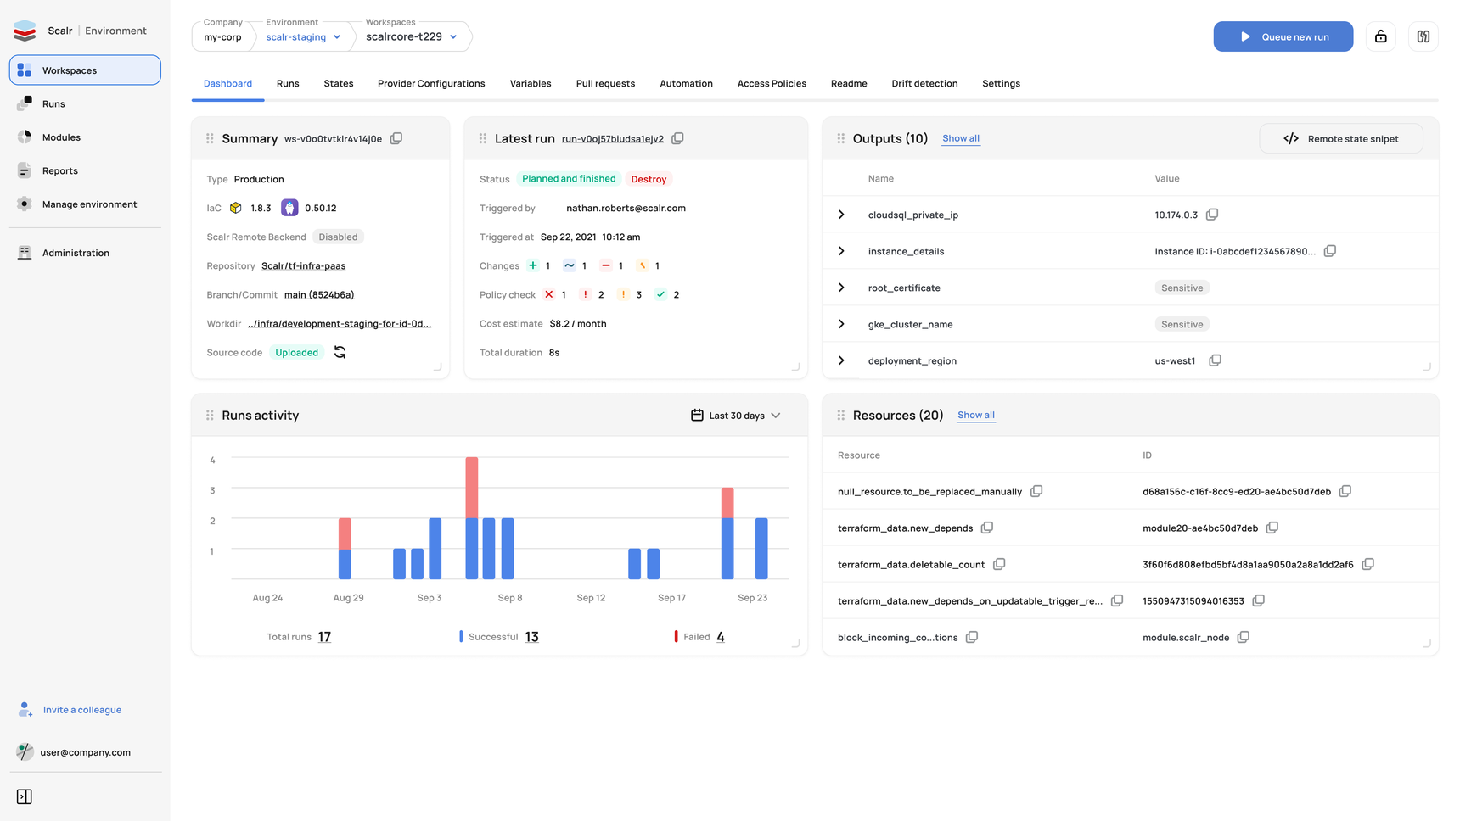
Task: Click the Scalr logo icon
Action: tap(25, 31)
